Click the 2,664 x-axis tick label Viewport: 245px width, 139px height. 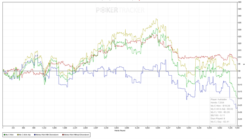pos(85,128)
